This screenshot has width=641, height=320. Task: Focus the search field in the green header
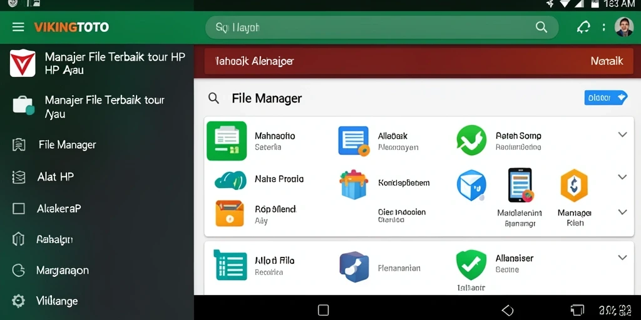pyautogui.click(x=382, y=27)
